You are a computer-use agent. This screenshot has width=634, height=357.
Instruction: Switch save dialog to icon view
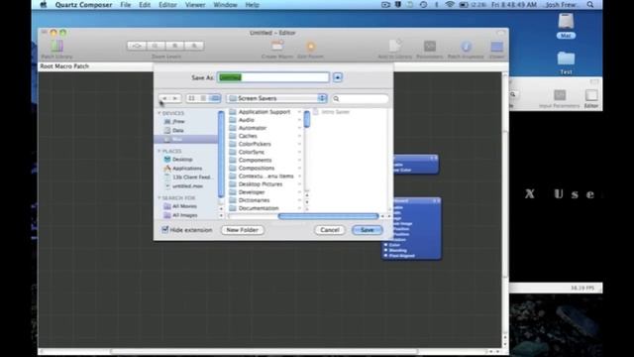pos(191,98)
